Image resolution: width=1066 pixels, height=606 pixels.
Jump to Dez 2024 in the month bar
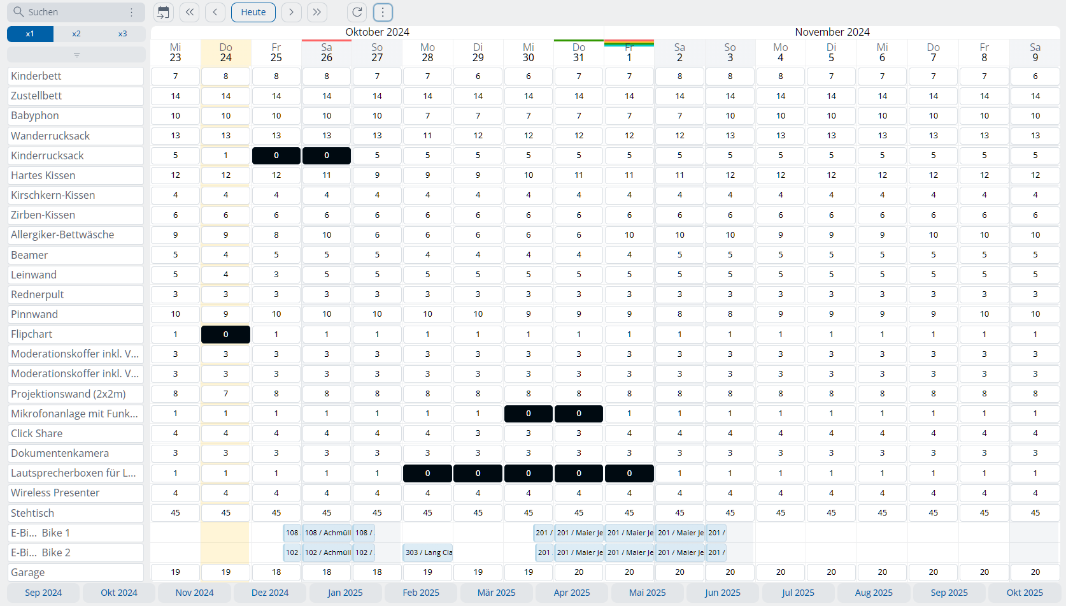270,593
